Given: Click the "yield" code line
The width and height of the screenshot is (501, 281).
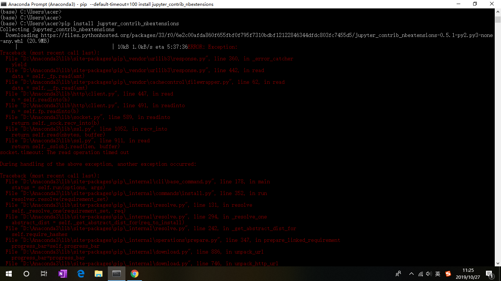Looking at the screenshot, I should point(19,64).
